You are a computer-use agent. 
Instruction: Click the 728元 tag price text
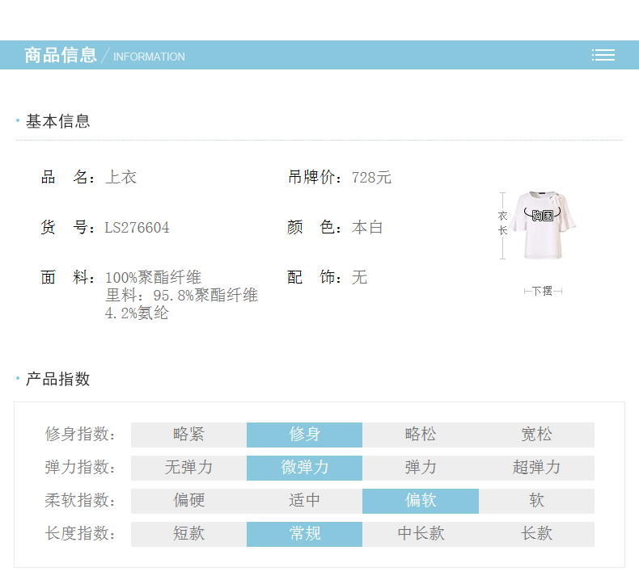coord(371,178)
